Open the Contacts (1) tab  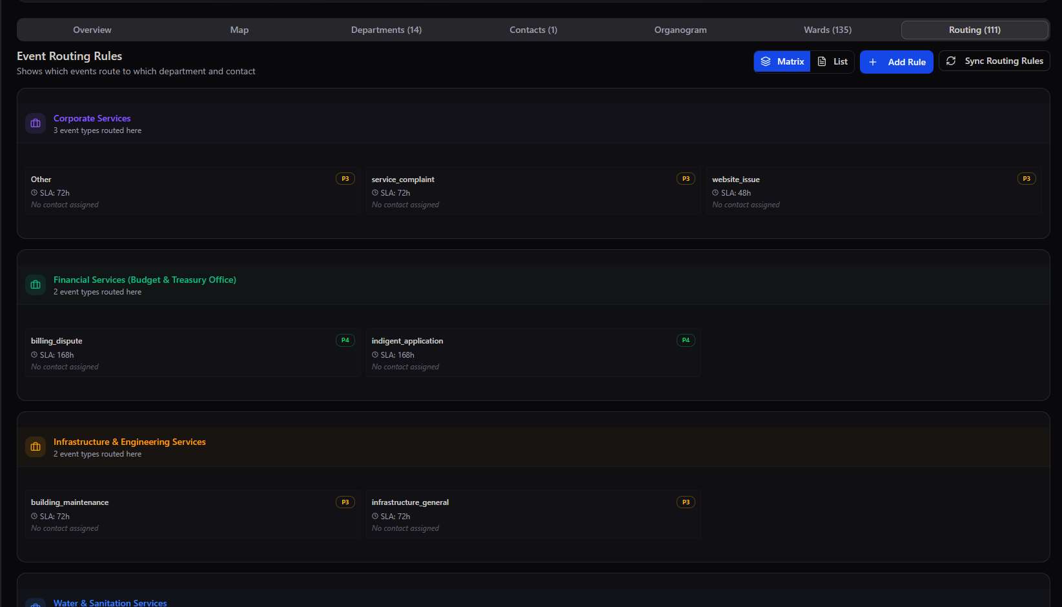point(533,30)
